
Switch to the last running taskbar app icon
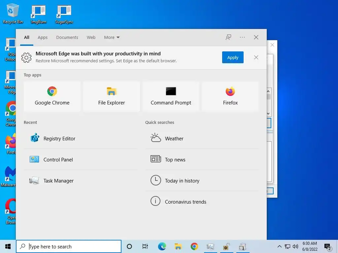tap(243, 246)
